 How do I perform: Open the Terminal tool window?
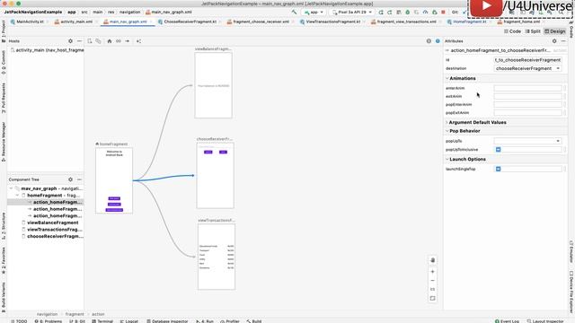click(x=102, y=321)
